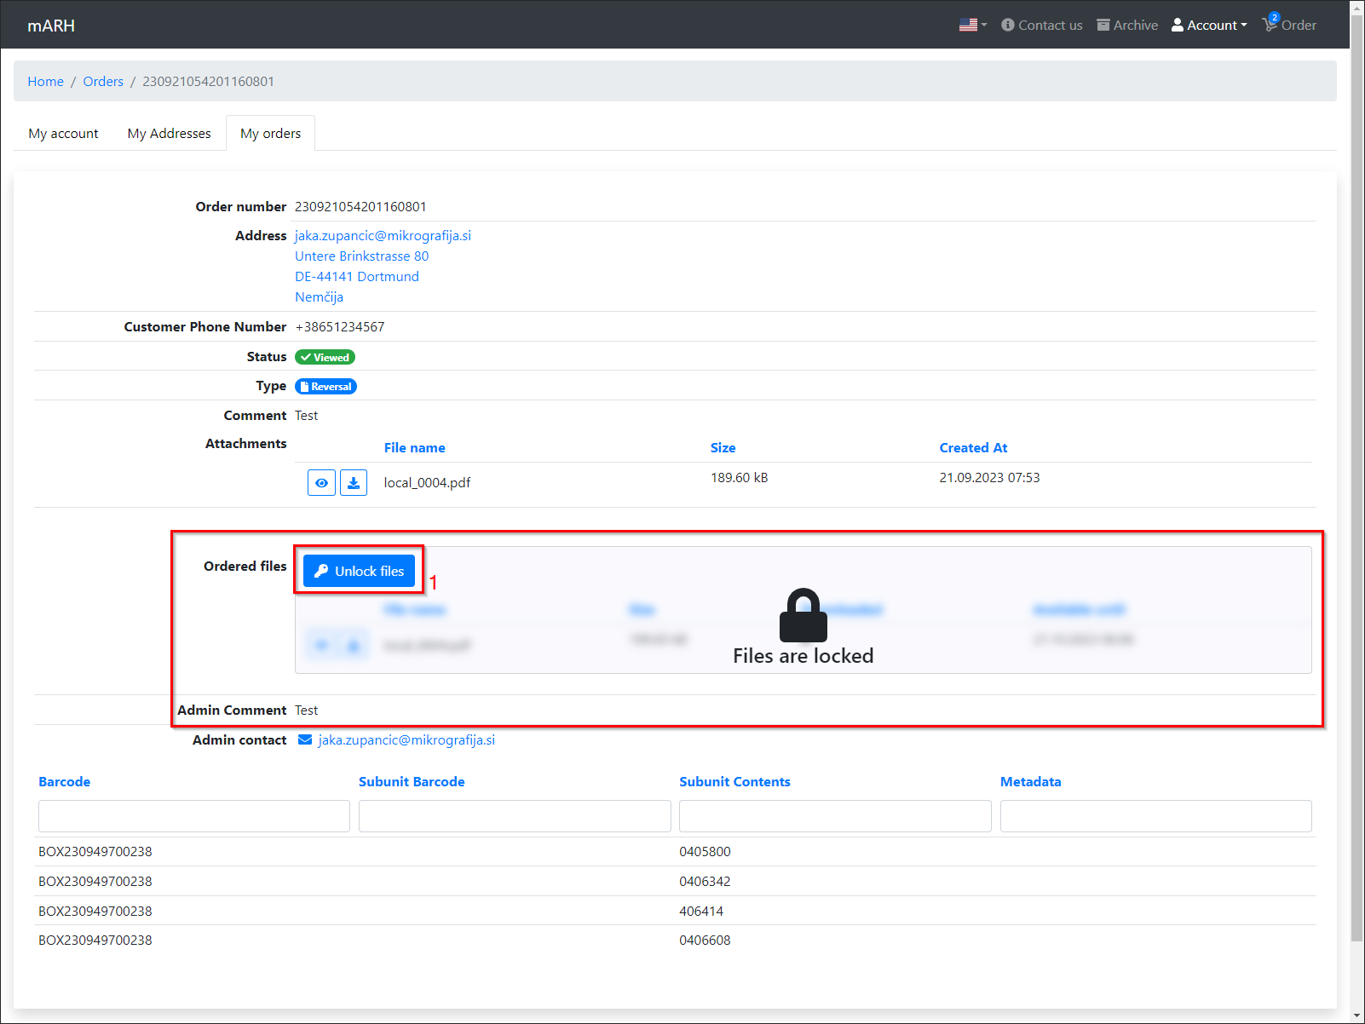Viewport: 1365px width, 1024px height.
Task: Click the Archive box icon in navbar
Action: point(1103,26)
